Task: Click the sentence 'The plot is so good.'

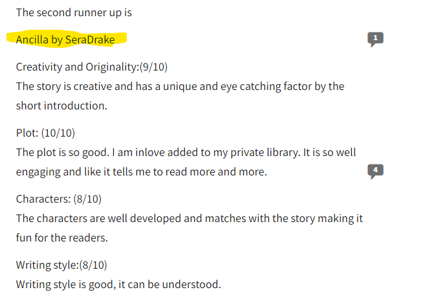Action: pyautogui.click(x=63, y=152)
